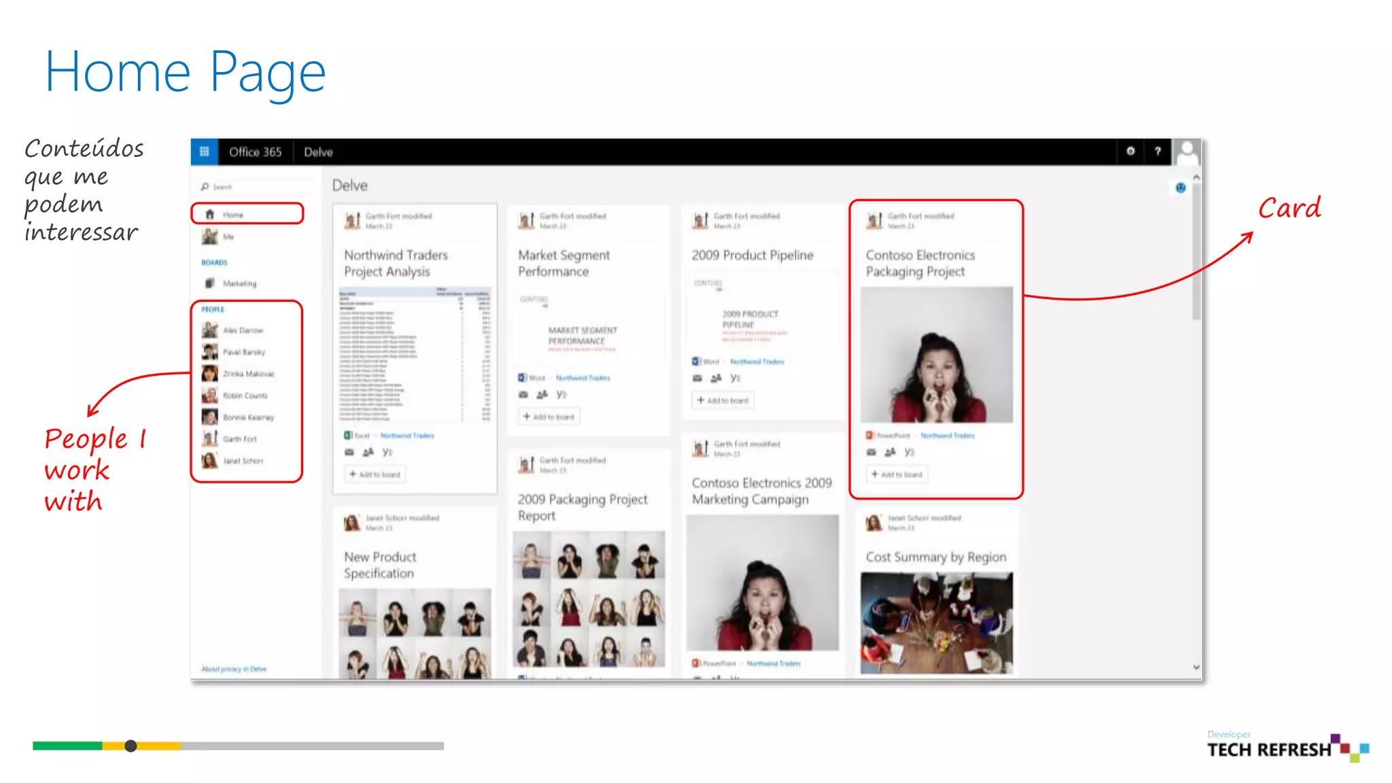The image size is (1392, 783).
Task: Click the slide progress bar dot marker
Action: (130, 746)
